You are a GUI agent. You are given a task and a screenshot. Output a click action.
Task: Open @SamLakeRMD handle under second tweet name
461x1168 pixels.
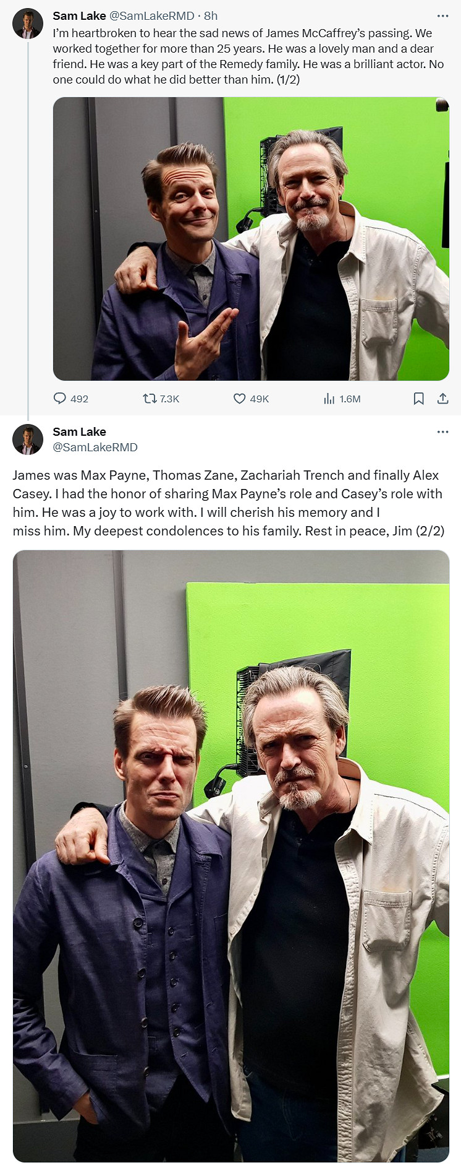click(x=95, y=447)
